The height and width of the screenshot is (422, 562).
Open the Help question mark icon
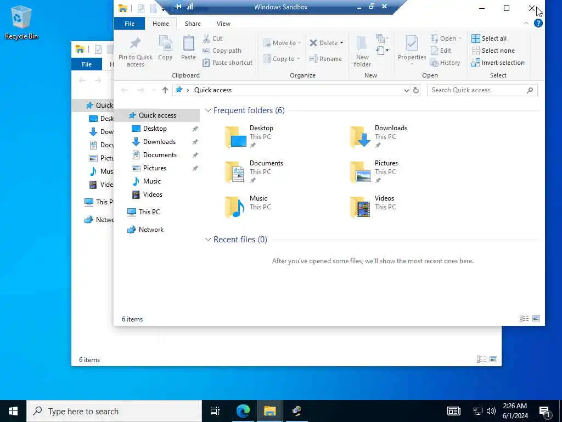click(x=538, y=23)
